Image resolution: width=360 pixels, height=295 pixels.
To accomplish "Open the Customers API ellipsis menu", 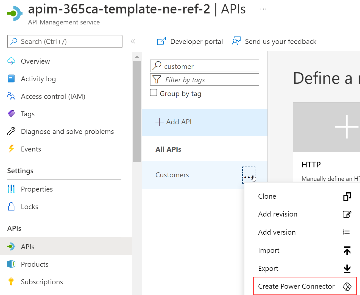I will pyautogui.click(x=249, y=175).
